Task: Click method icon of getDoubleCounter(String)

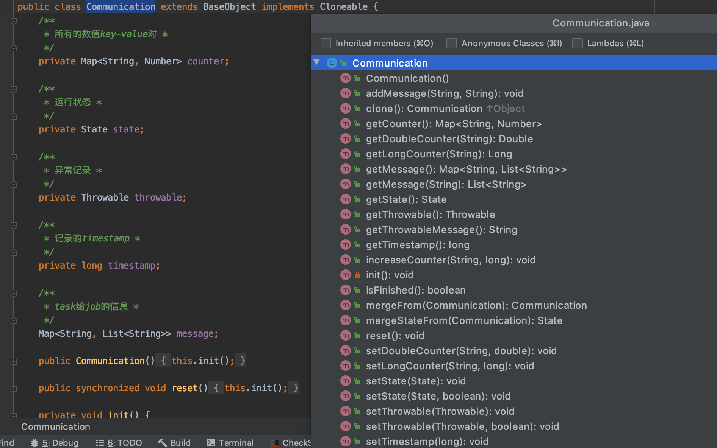Action: coord(345,138)
